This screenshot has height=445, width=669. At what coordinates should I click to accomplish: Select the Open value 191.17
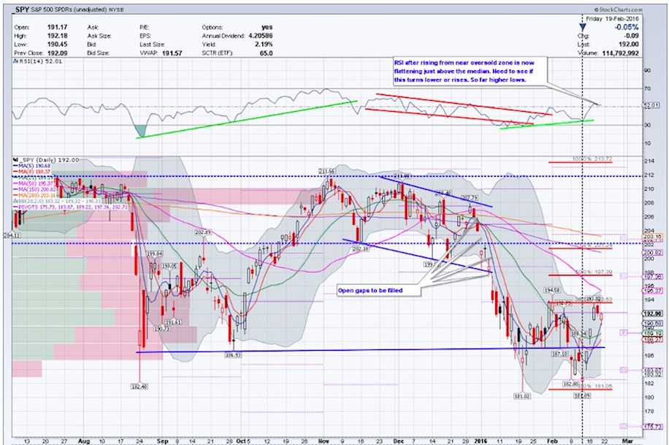pos(57,27)
